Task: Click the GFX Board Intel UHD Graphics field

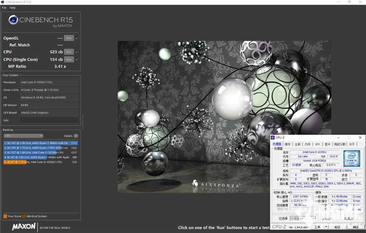Action: [49, 113]
